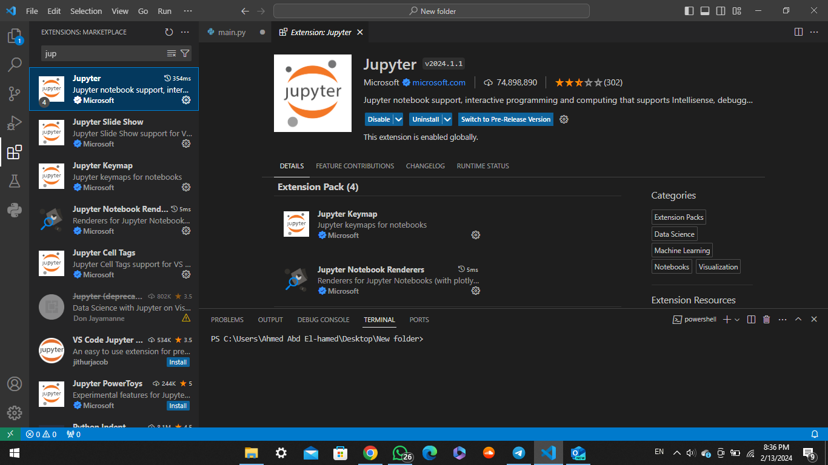Open dropdown beside Uninstall button
The height and width of the screenshot is (465, 828).
pos(447,119)
